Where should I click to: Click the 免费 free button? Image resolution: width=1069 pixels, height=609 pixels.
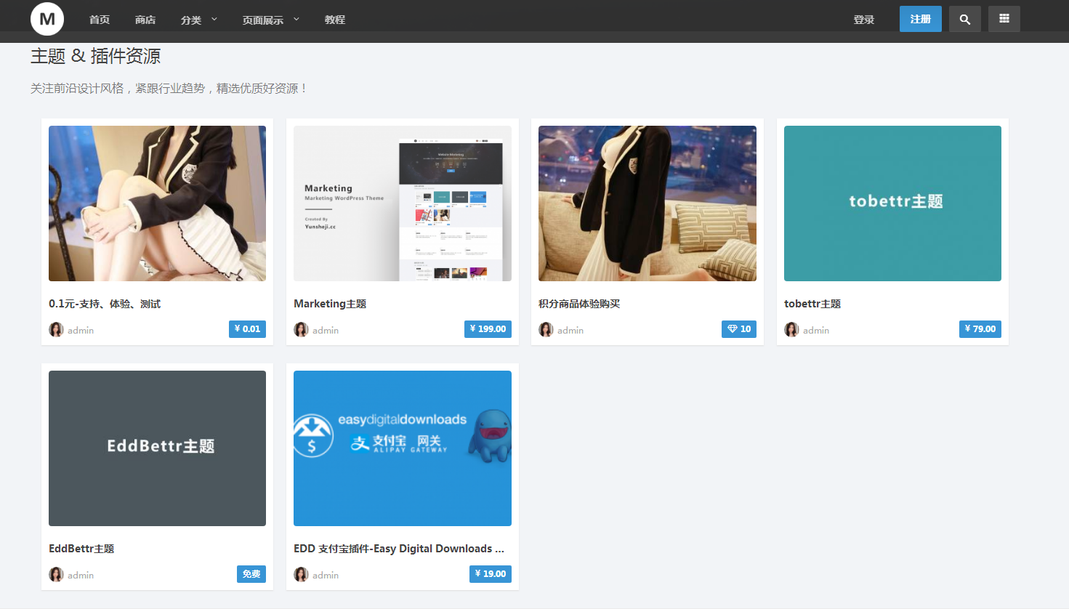point(251,574)
